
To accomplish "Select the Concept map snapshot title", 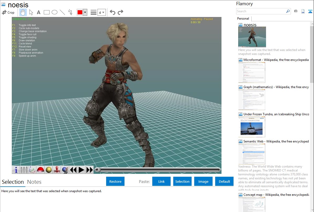I will [276, 195].
